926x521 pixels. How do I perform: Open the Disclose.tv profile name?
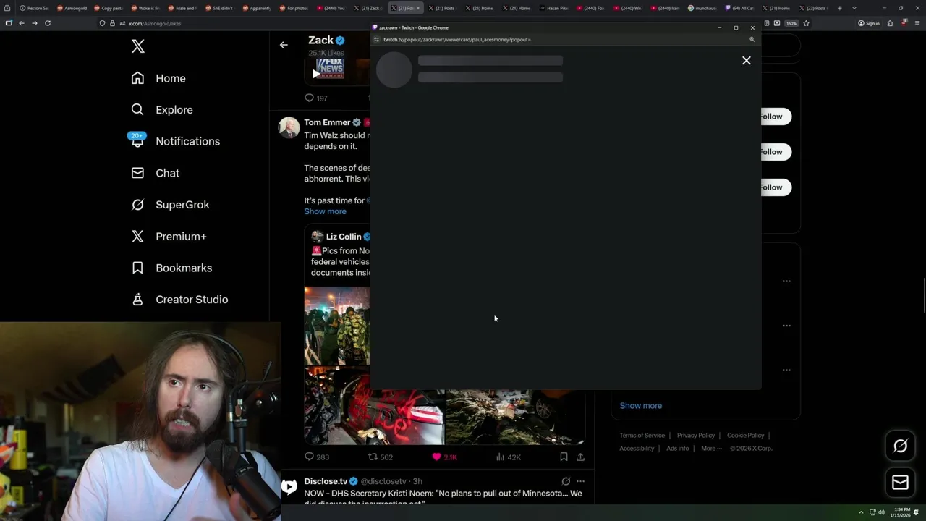pyautogui.click(x=326, y=481)
